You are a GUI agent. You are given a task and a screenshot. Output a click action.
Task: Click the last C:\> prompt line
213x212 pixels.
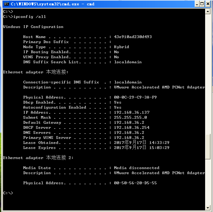[x=8, y=193]
